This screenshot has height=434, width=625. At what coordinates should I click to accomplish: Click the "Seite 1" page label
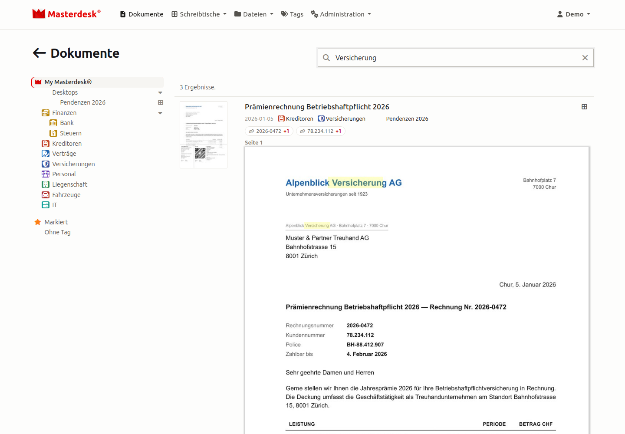253,142
